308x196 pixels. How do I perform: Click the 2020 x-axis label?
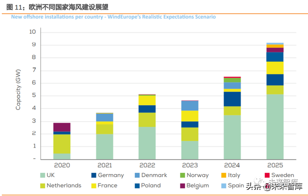point(62,165)
